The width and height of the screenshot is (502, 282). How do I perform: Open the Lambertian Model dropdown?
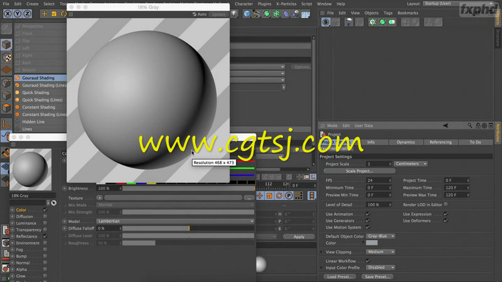tap(176, 221)
